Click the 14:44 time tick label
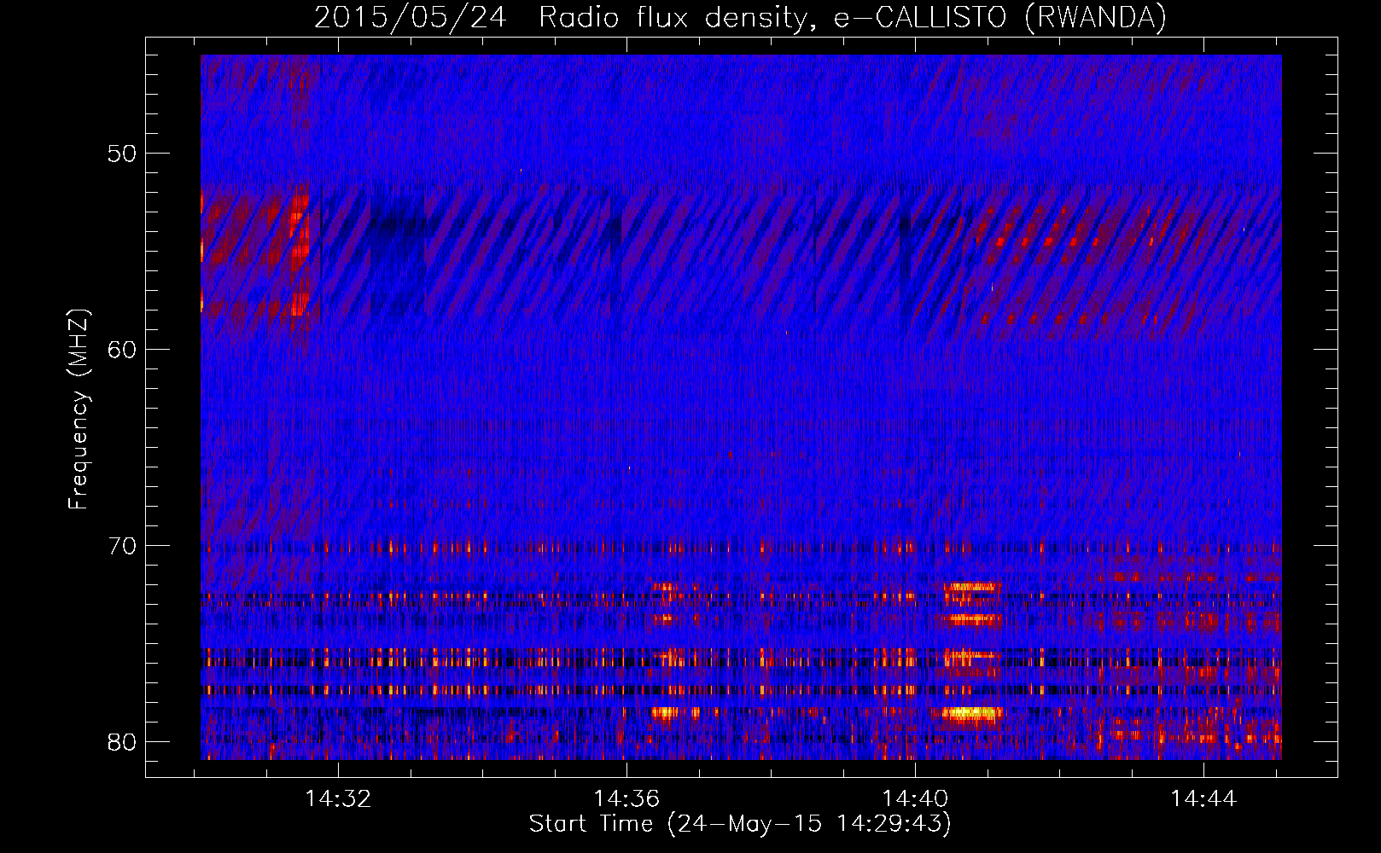 tap(1203, 798)
